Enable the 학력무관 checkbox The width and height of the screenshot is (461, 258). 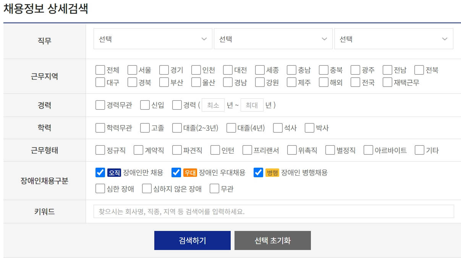coord(100,128)
